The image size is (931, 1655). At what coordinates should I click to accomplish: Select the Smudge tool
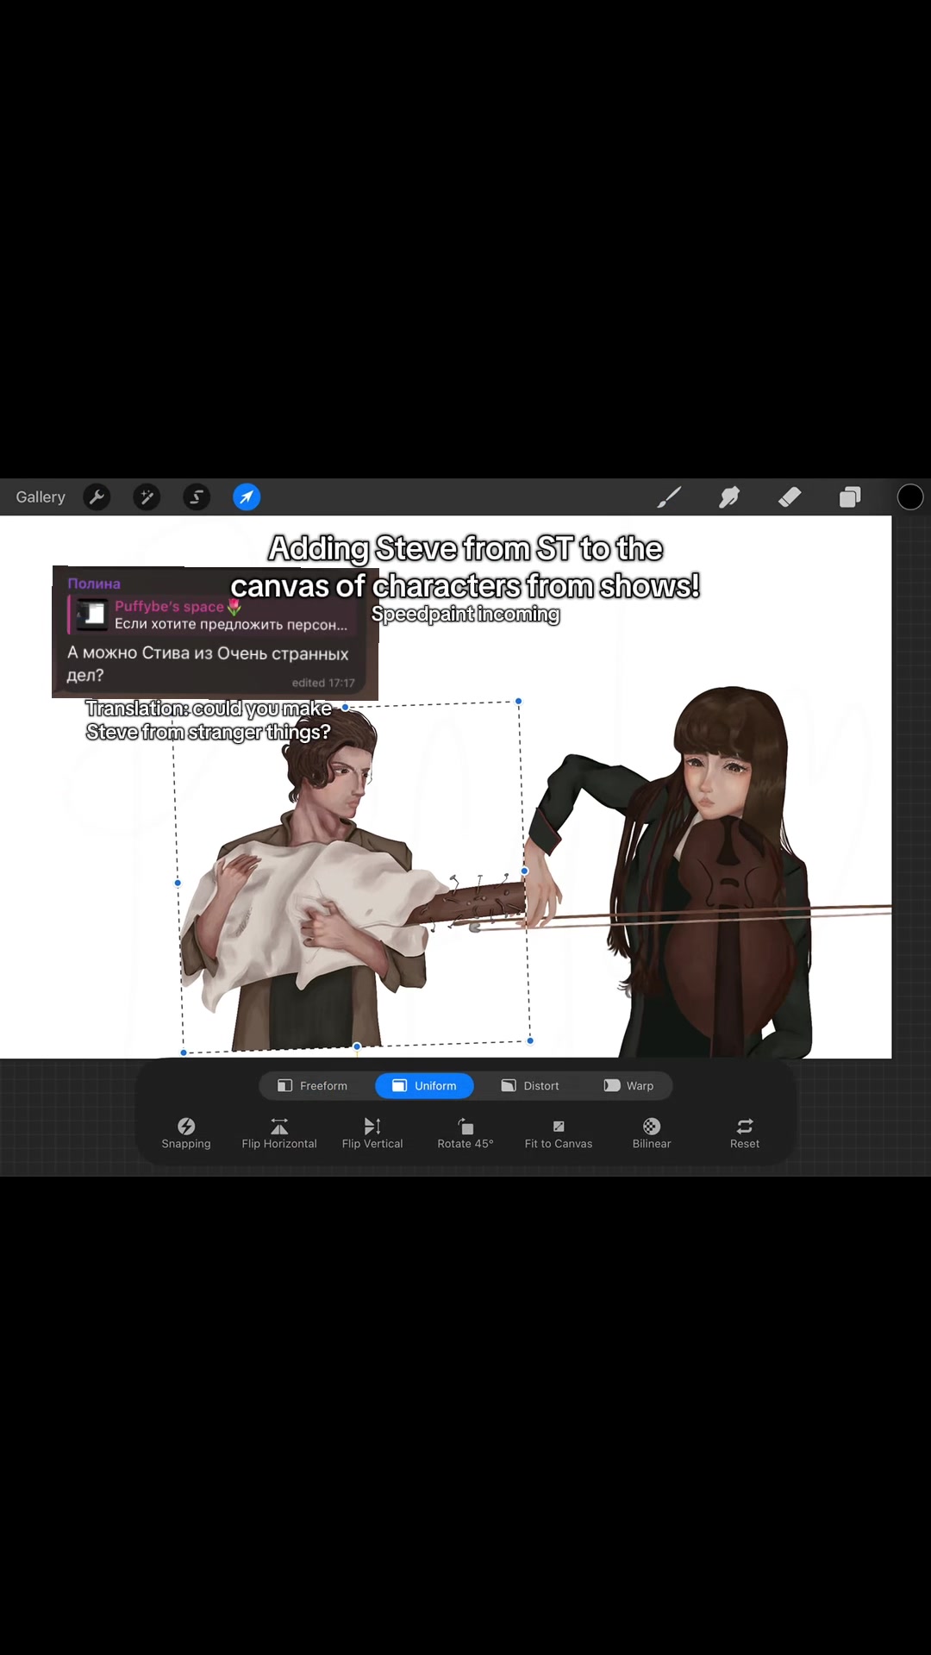tap(729, 497)
